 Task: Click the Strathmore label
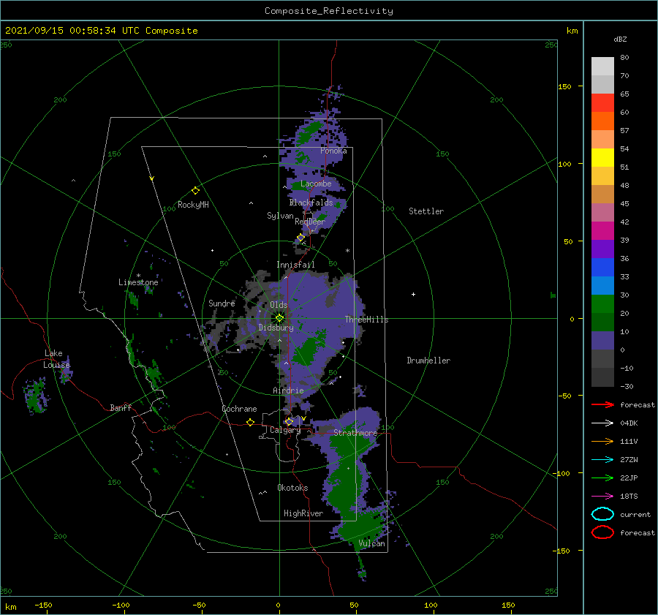coord(355,432)
